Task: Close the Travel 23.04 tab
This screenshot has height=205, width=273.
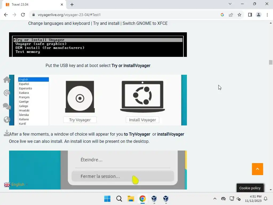Action: click(62, 5)
